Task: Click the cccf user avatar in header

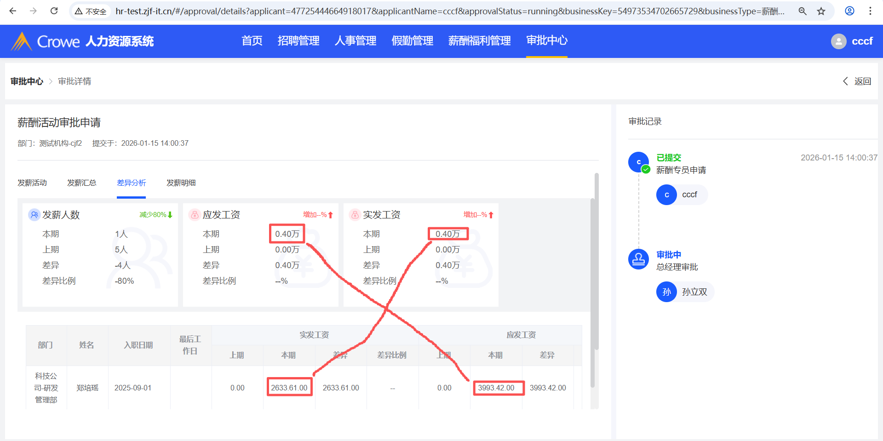Action: 838,41
